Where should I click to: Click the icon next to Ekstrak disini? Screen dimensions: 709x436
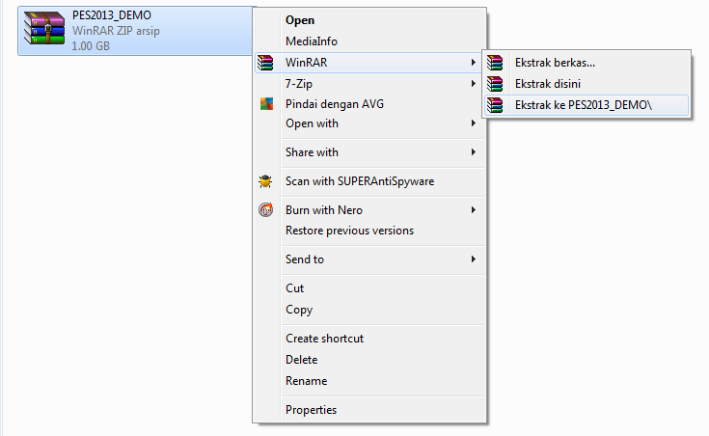pos(495,84)
